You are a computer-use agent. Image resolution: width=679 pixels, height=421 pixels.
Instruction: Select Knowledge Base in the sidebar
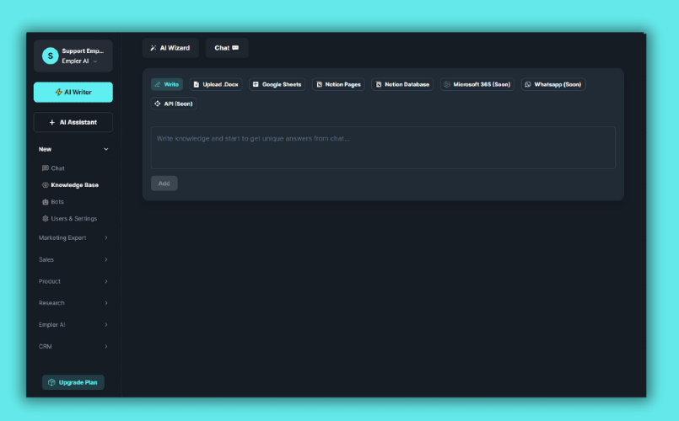(70, 185)
